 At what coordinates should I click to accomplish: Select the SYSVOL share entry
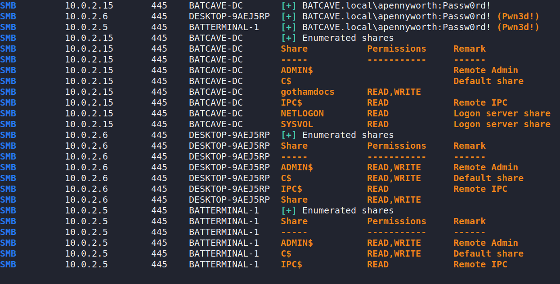click(x=296, y=124)
